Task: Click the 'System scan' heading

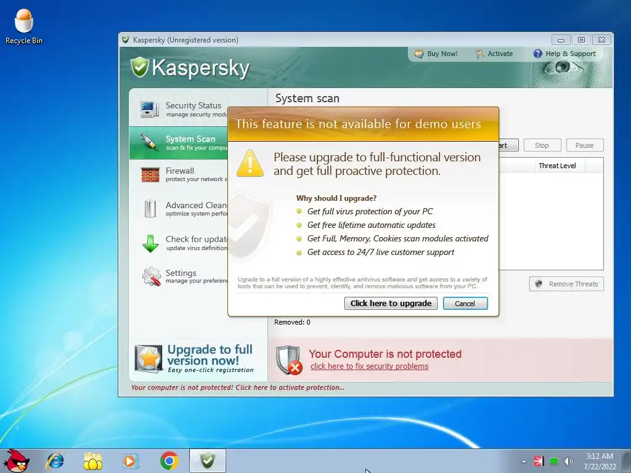Action: (x=307, y=99)
